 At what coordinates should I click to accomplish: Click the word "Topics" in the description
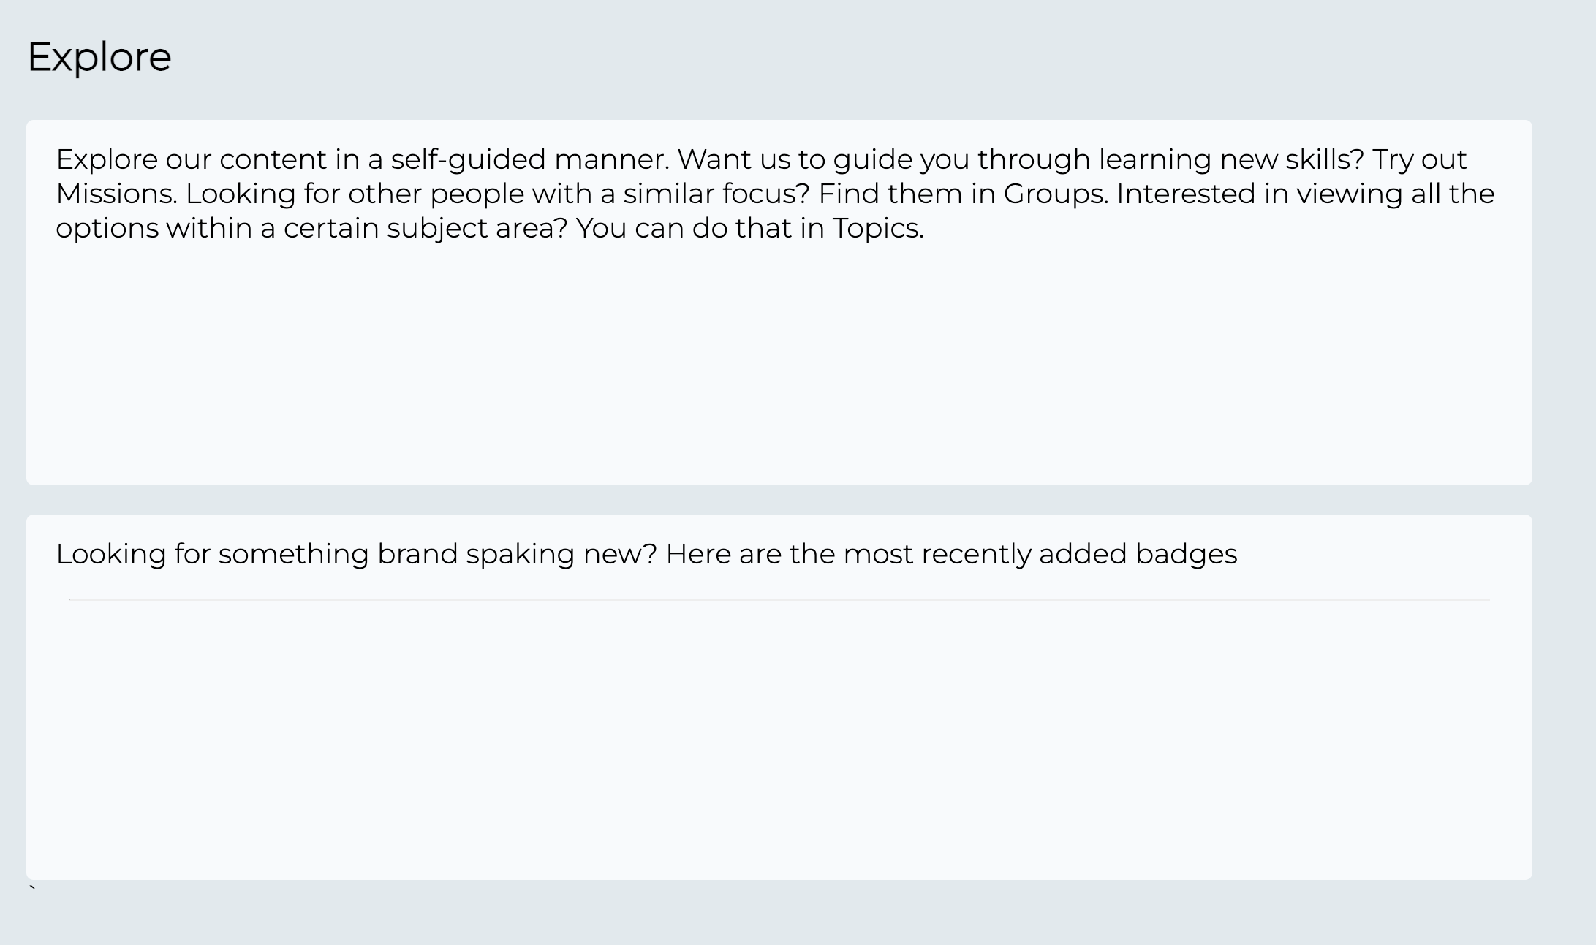876,229
